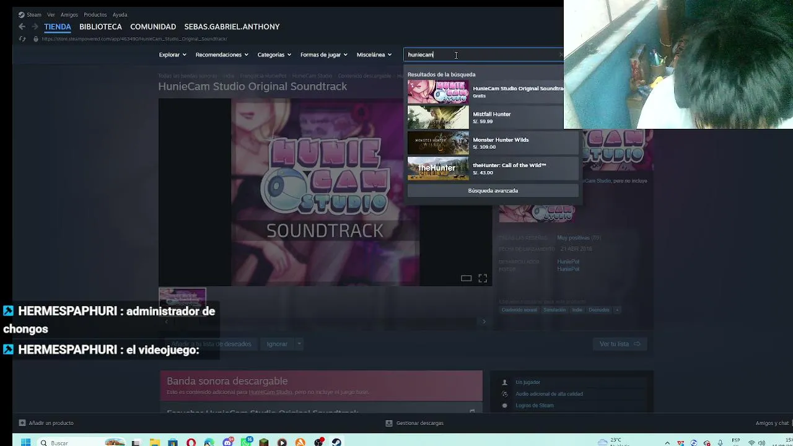Open the taskbar weather widget showing 23°C

tap(613, 442)
